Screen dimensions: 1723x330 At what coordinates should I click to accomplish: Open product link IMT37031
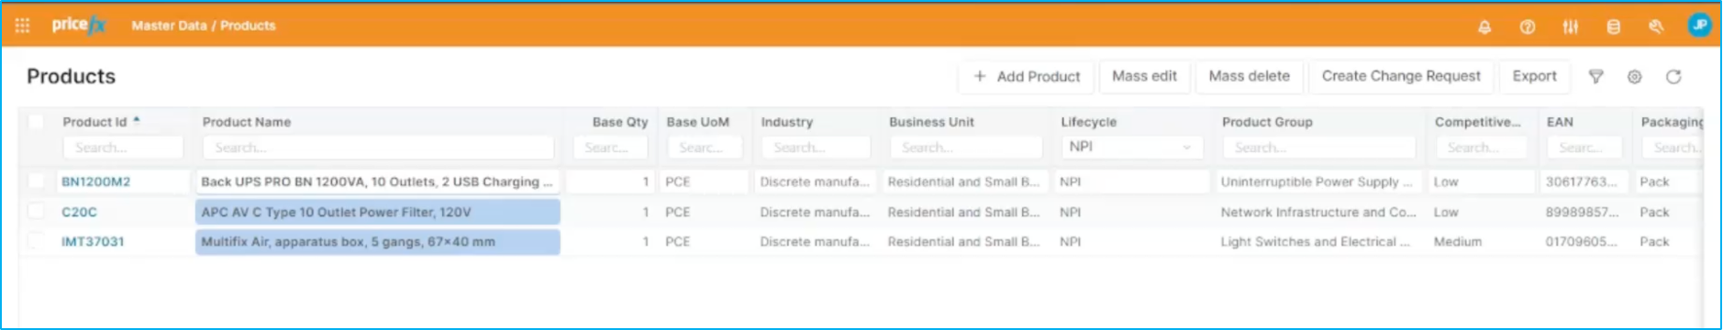(x=93, y=242)
